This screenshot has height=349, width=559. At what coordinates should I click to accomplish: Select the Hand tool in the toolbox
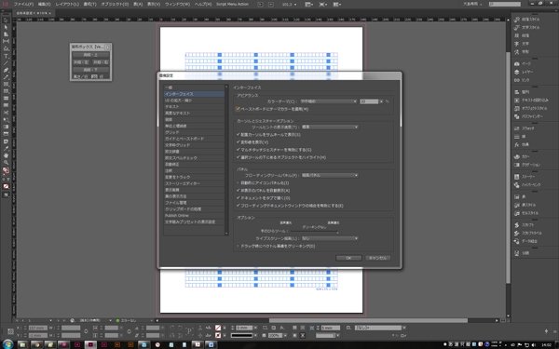point(6,155)
